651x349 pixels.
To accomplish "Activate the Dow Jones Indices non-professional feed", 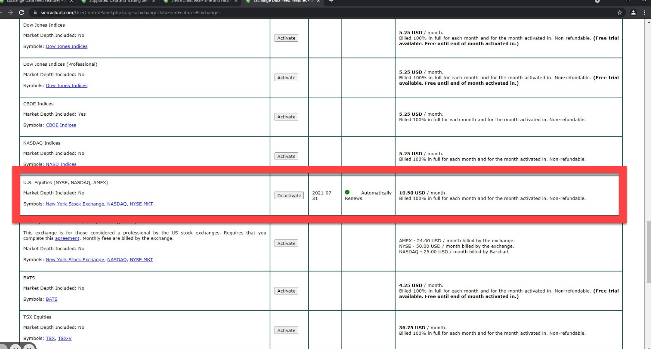I will tap(286, 38).
